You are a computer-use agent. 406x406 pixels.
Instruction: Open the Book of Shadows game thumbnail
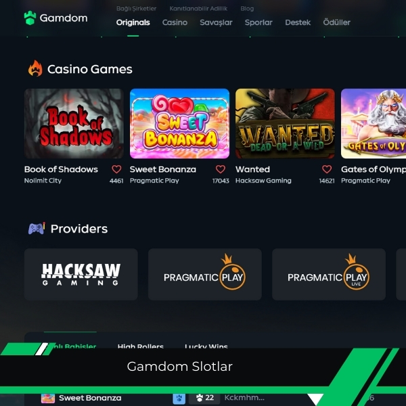tap(74, 124)
